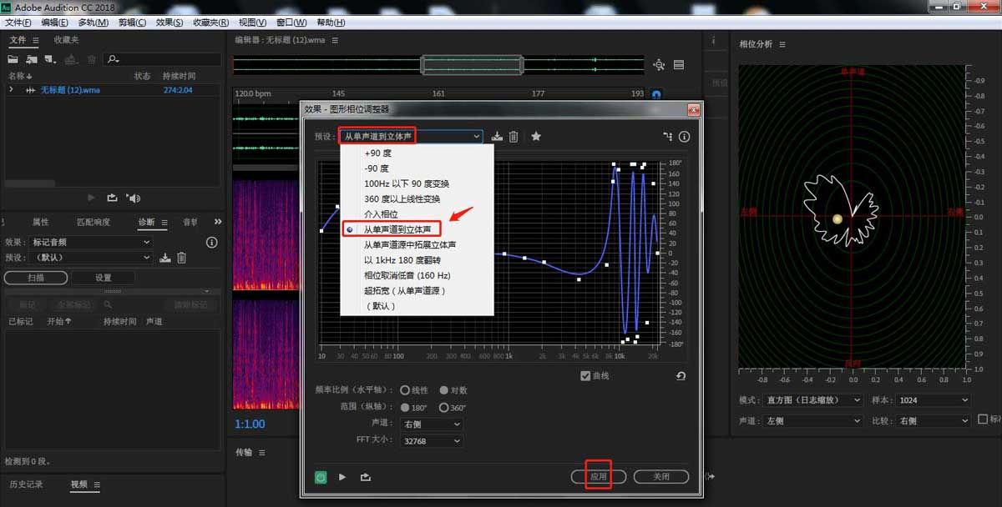1002x507 pixels.
Task: Open a file from the Files panel toolbar
Action: [12, 58]
